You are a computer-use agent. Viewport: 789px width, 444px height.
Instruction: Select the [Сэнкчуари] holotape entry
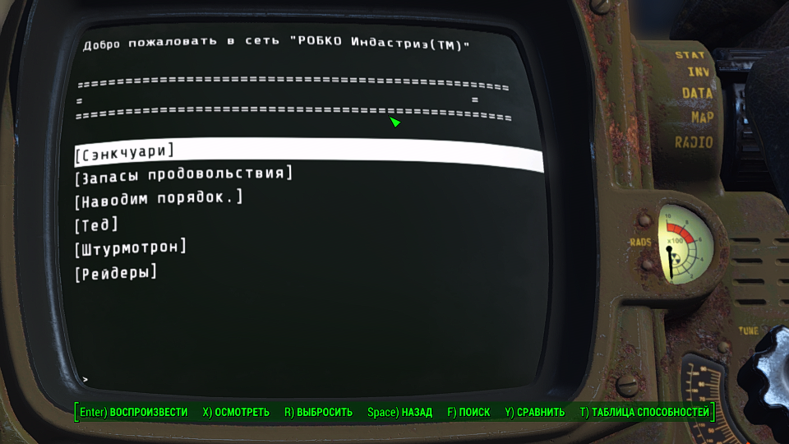(x=308, y=154)
